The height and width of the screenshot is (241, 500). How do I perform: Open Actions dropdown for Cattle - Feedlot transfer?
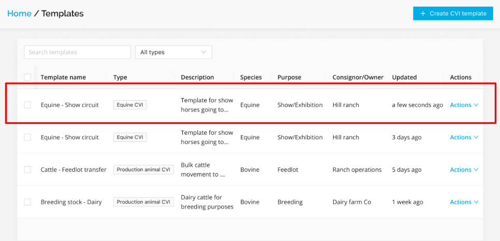[464, 170]
